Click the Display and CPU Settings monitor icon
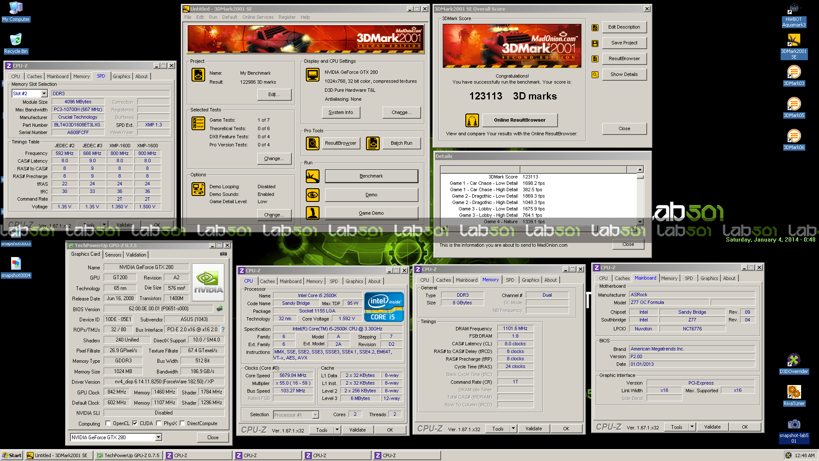Viewport: 819px width, 461px height. tap(313, 75)
